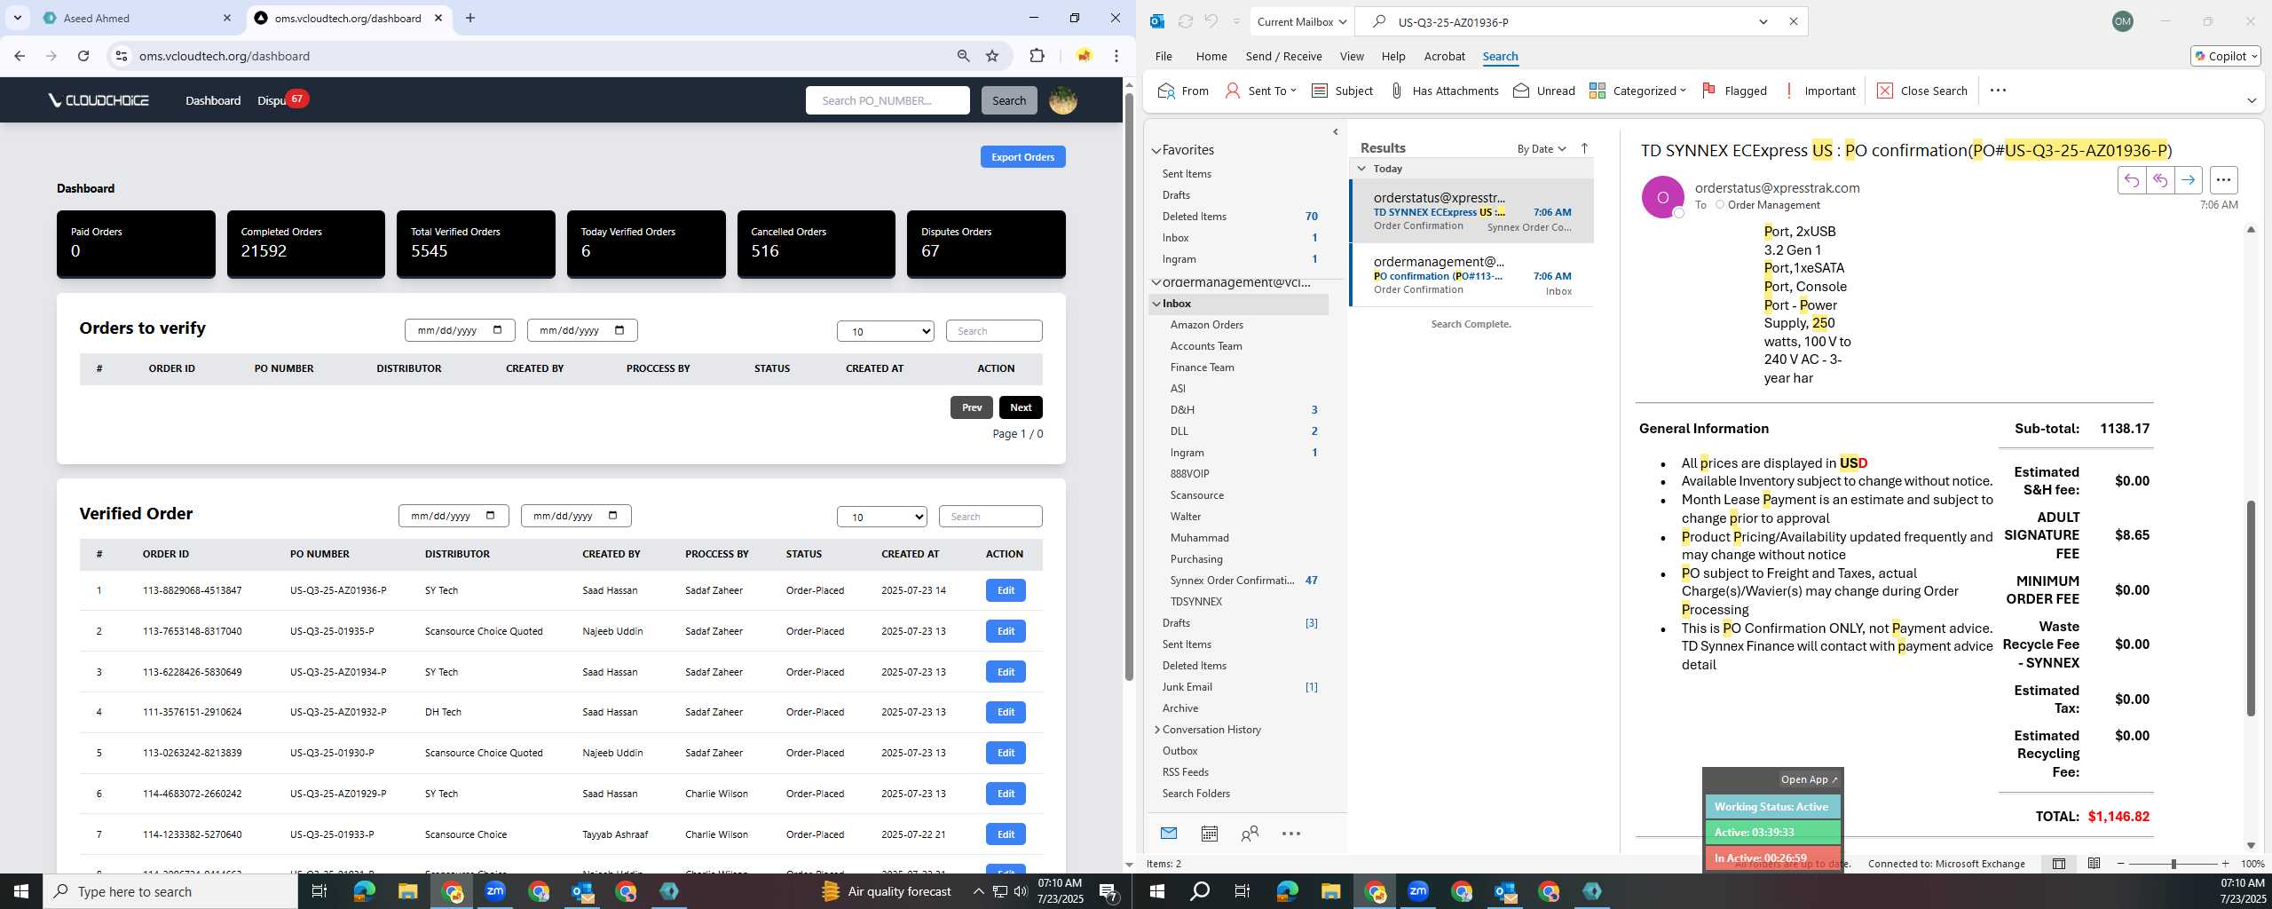Click Outlook Send/Receive sync icon in title bar

(1185, 21)
